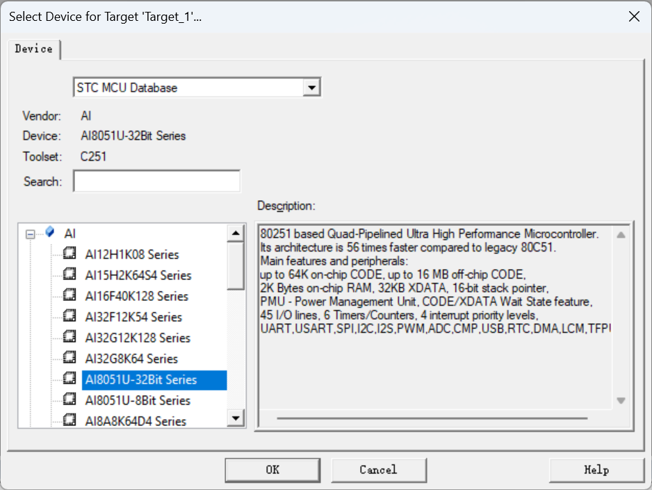Confirm device selection with OK
Image resolution: width=652 pixels, height=490 pixels.
272,470
